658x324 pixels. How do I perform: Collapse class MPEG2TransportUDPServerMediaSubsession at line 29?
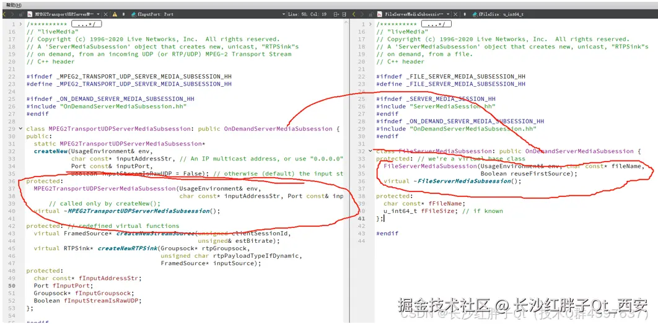point(21,128)
